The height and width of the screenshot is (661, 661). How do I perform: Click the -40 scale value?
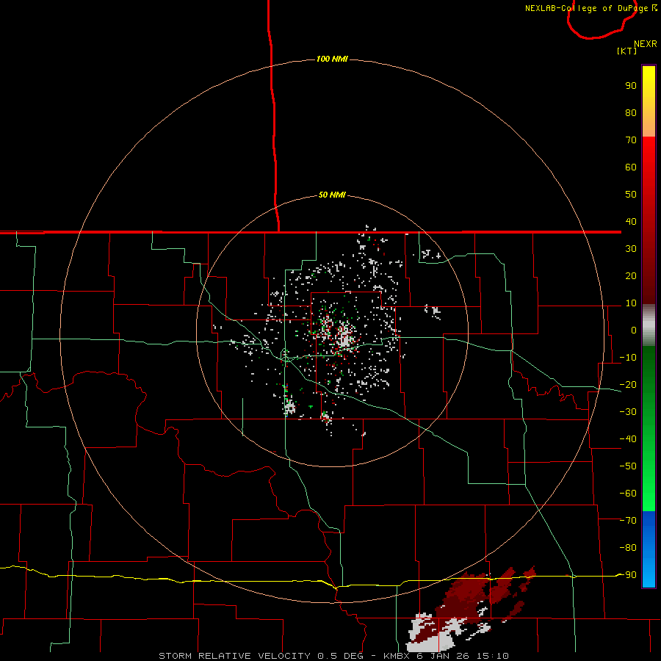[x=628, y=439]
